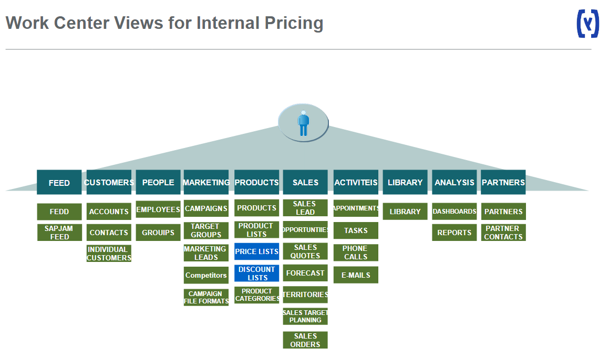Select the SAPJAM FEED view
This screenshot has height=358, width=609.
59,233
